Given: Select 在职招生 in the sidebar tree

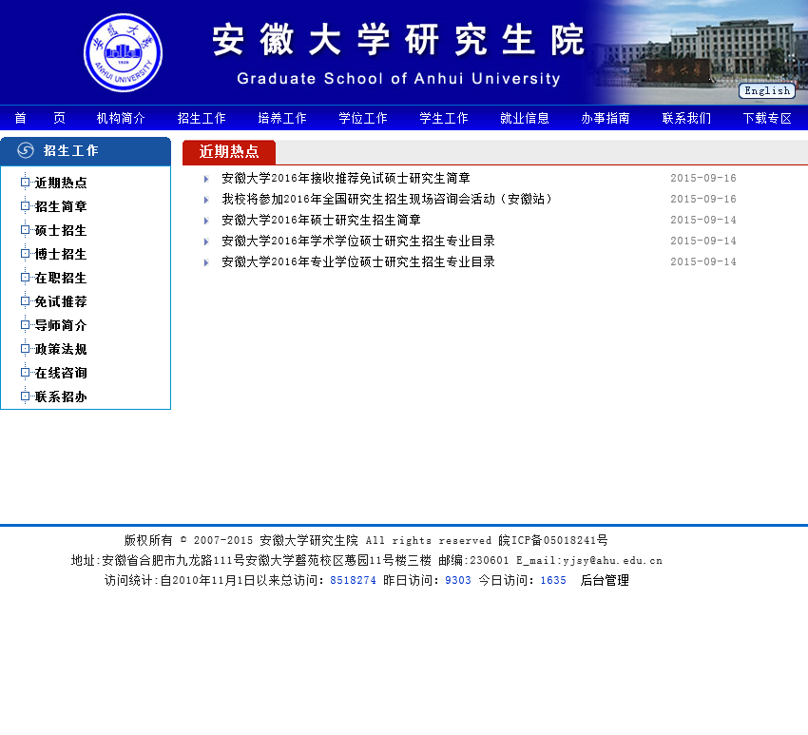Looking at the screenshot, I should click(x=61, y=278).
